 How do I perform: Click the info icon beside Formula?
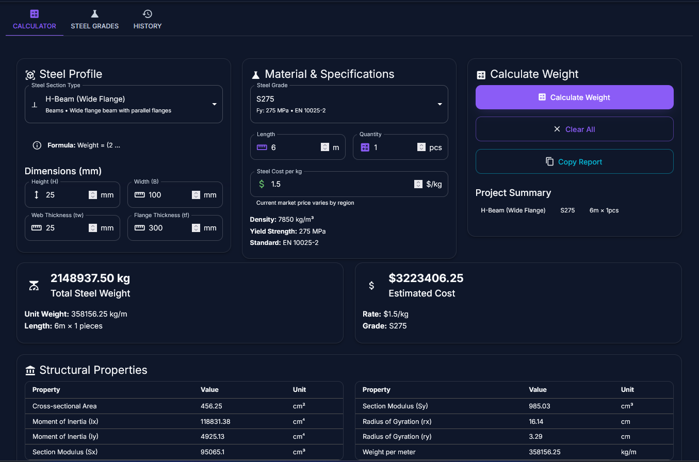37,145
